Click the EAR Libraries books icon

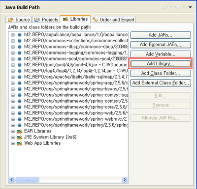[20, 131]
